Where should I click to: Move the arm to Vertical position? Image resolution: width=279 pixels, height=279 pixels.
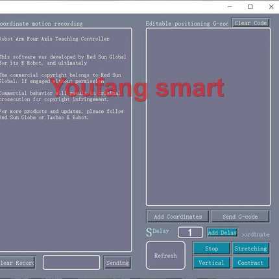(212, 263)
